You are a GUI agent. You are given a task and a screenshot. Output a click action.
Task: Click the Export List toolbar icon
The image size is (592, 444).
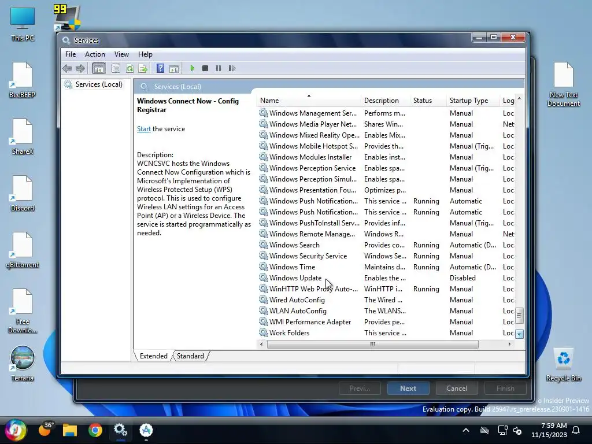point(143,68)
